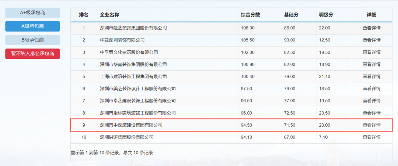Open 查看详情 for 中孚泰文化建筑股份有限公司

tap(371, 52)
